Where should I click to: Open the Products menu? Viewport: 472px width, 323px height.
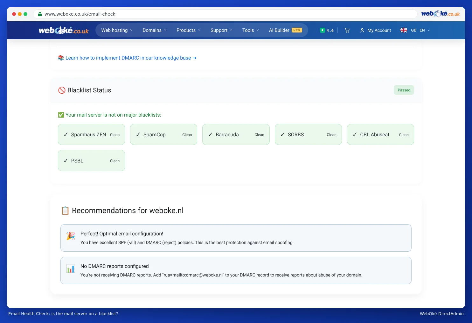[188, 30]
